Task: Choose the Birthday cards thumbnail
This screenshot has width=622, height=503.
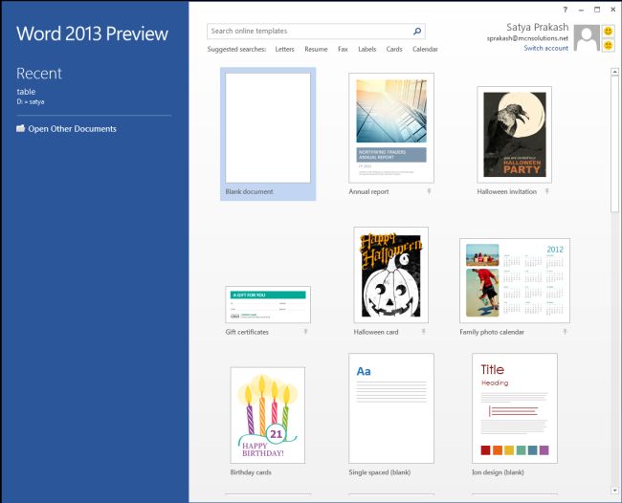Action: tap(268, 415)
